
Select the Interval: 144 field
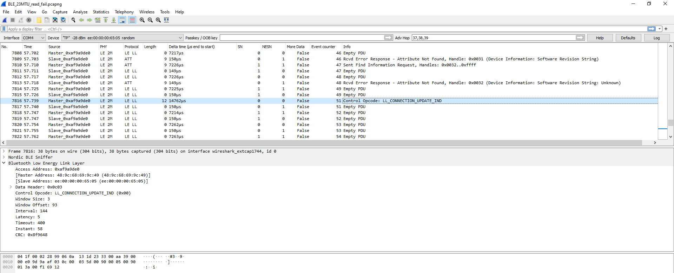point(31,211)
